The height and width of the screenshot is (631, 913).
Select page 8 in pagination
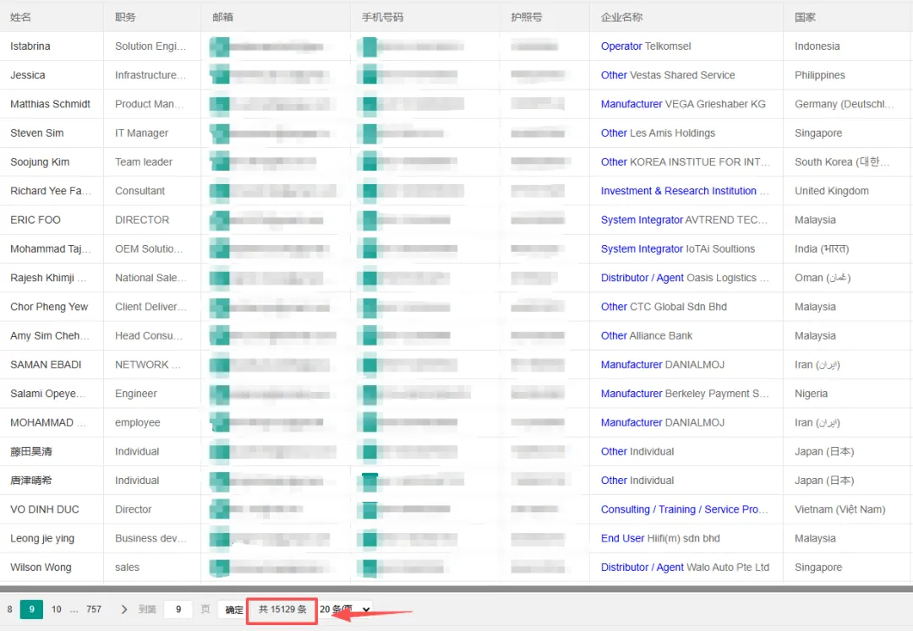pyautogui.click(x=10, y=610)
